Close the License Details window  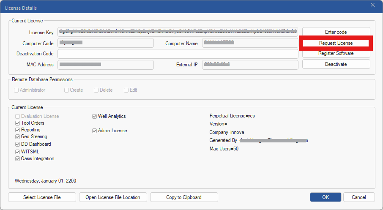point(372,5)
